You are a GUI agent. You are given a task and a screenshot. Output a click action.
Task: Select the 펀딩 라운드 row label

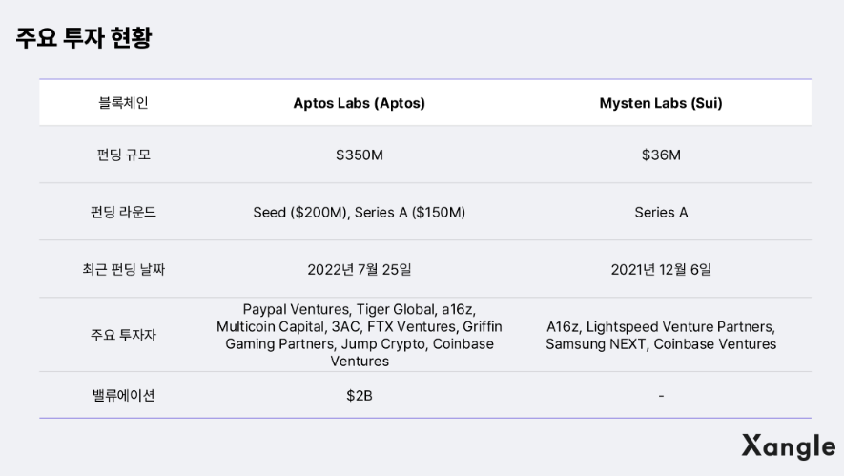[123, 212]
